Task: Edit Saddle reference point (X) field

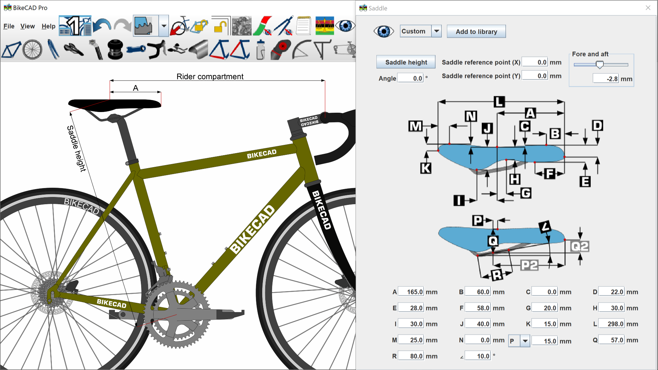Action: point(535,62)
